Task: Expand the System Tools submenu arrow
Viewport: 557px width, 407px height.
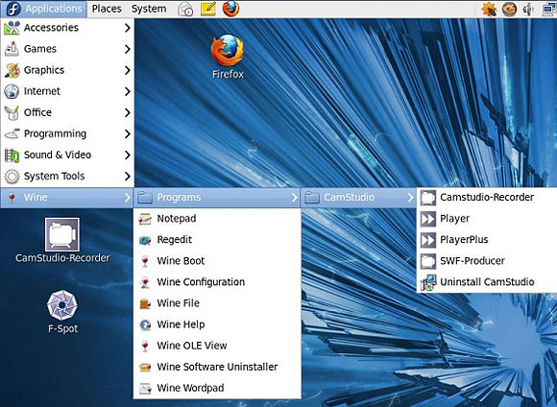Action: click(x=127, y=177)
